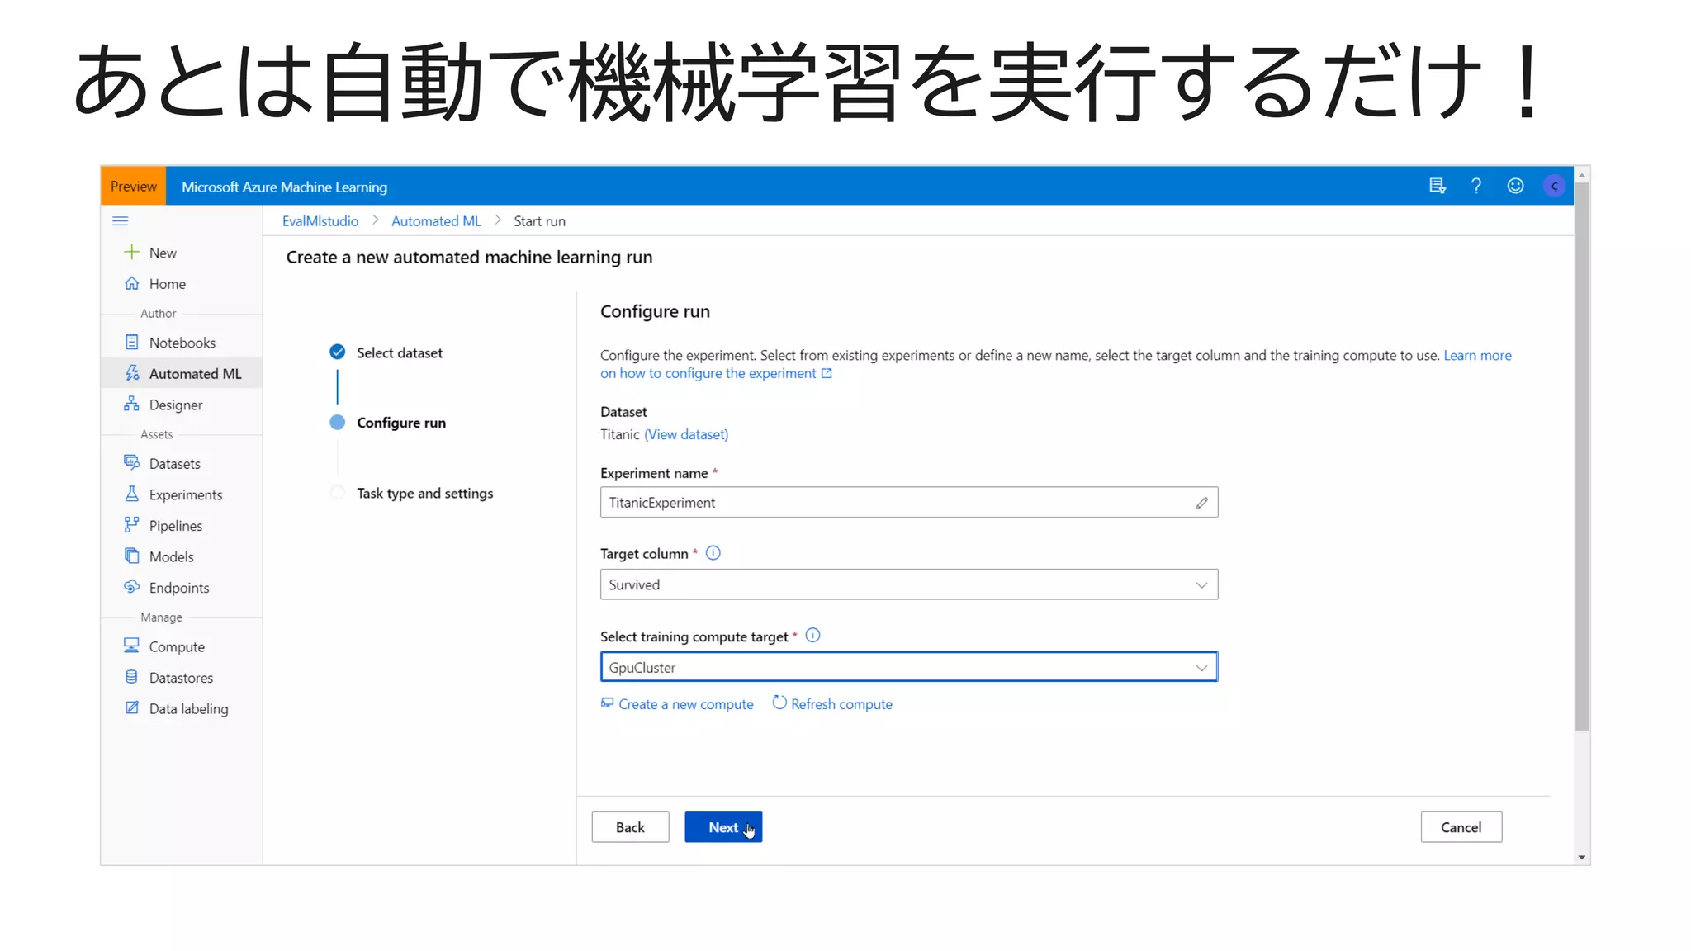1691x951 pixels.
Task: Click the Models sidebar icon
Action: coord(131,556)
